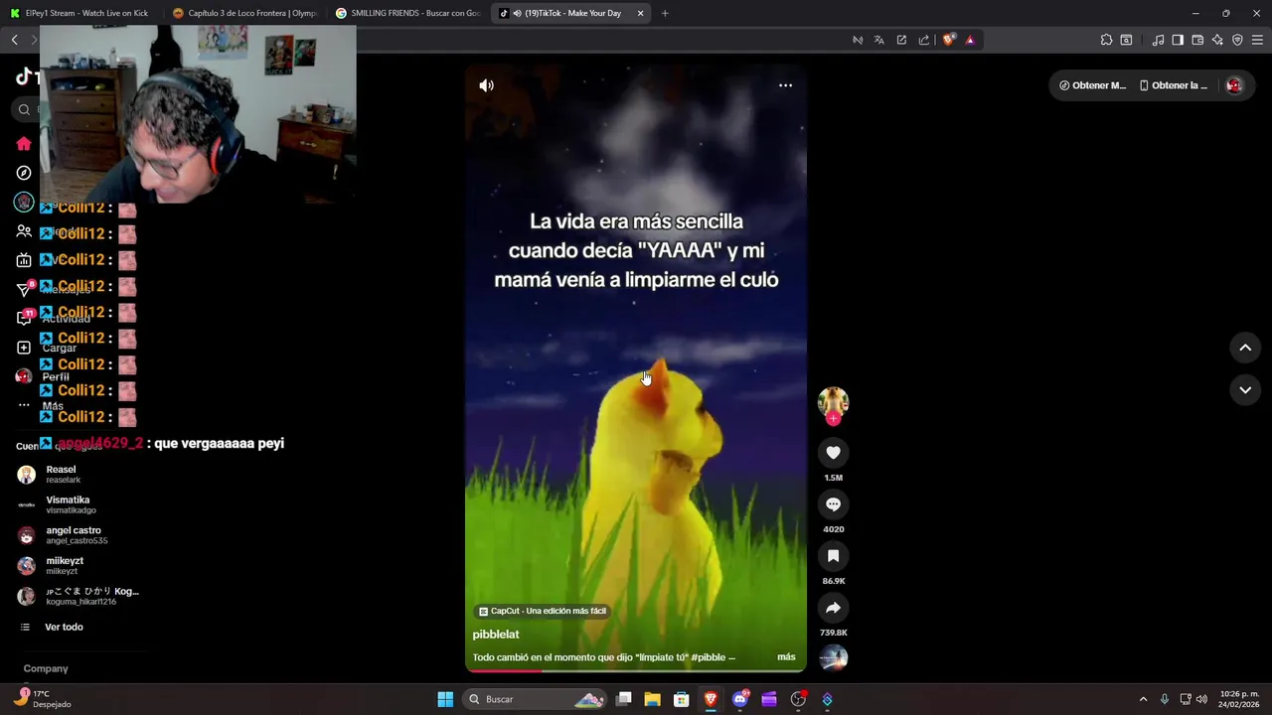The width and height of the screenshot is (1272, 715).
Task: Click the Cargar upload plus icon
Action: (x=24, y=348)
